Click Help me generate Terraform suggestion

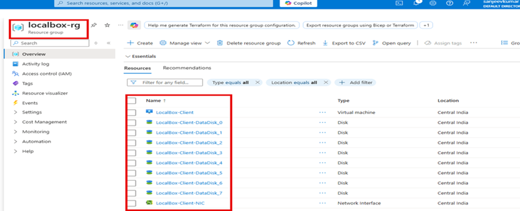click(x=222, y=25)
